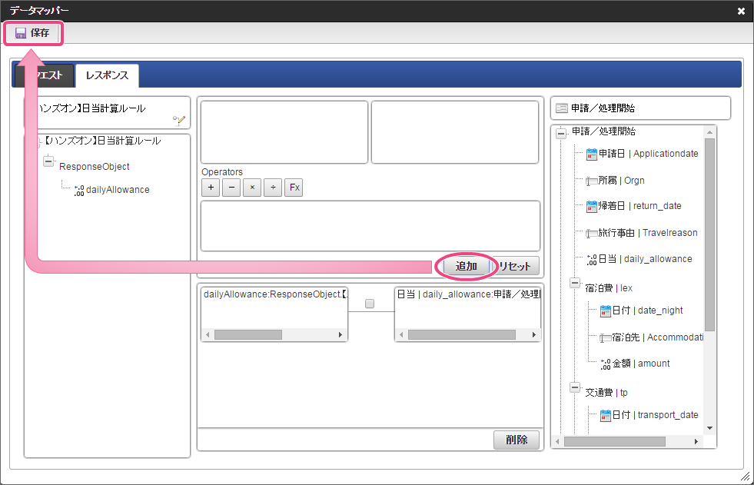The image size is (754, 485).
Task: Click left arrow of 日当 box scrollbar
Action: (x=401, y=334)
